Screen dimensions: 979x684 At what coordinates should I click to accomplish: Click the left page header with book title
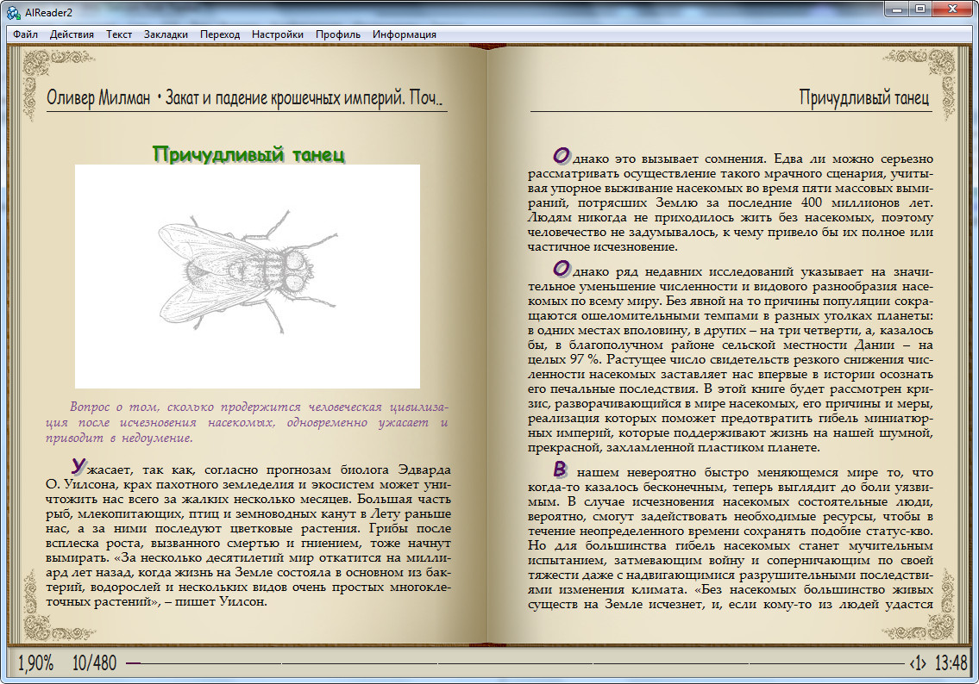pos(244,98)
